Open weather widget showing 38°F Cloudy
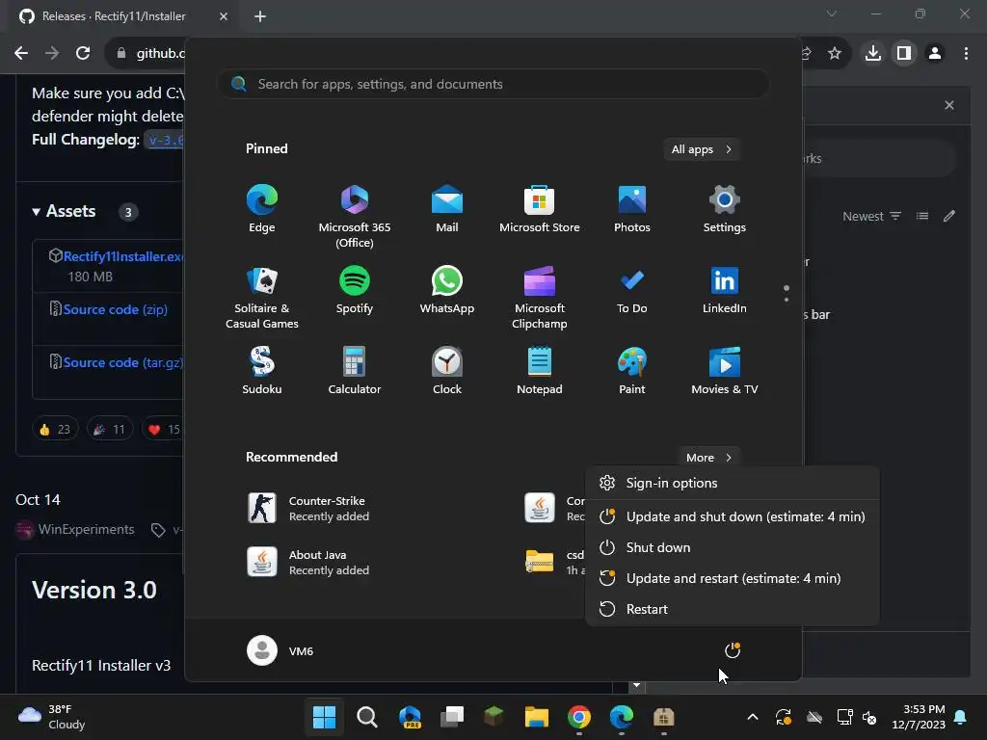The image size is (987, 740). click(52, 717)
